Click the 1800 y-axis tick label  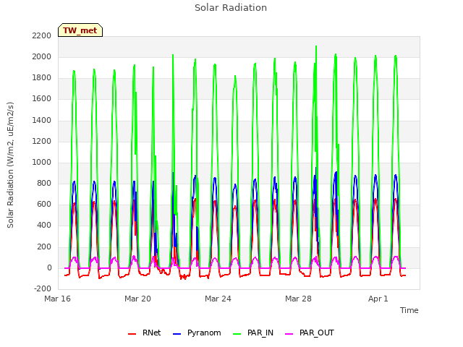[42, 77]
